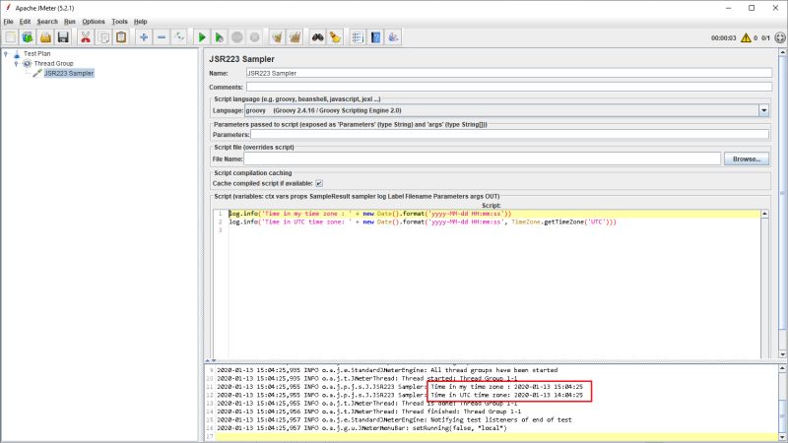The image size is (788, 443).
Task: Click the Clear All brooms icon
Action: pyautogui.click(x=295, y=37)
